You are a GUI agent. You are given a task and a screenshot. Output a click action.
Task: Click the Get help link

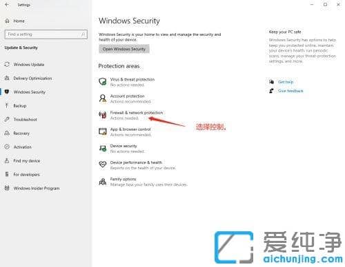(x=286, y=82)
